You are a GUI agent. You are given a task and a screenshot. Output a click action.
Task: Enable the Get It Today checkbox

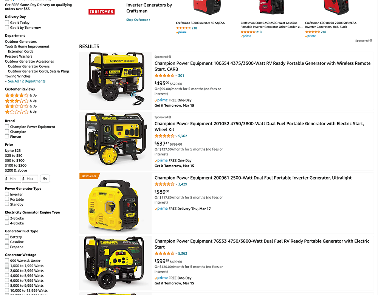coord(7,22)
